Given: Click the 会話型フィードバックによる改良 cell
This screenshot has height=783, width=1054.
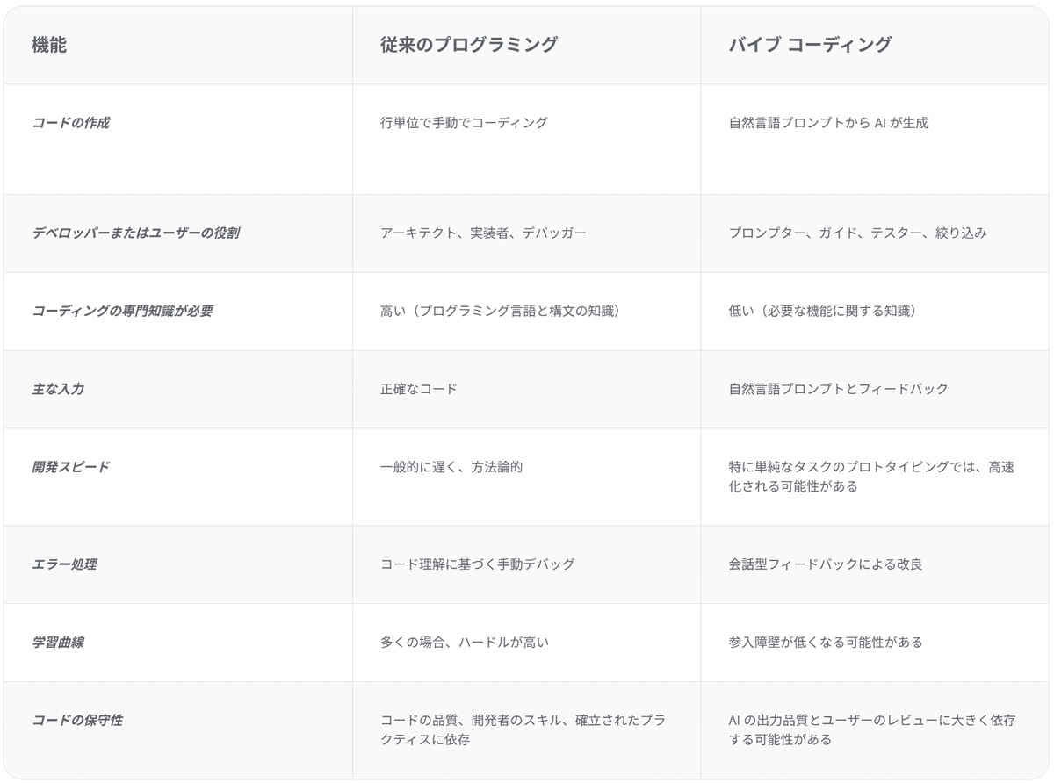Looking at the screenshot, I should [x=826, y=564].
